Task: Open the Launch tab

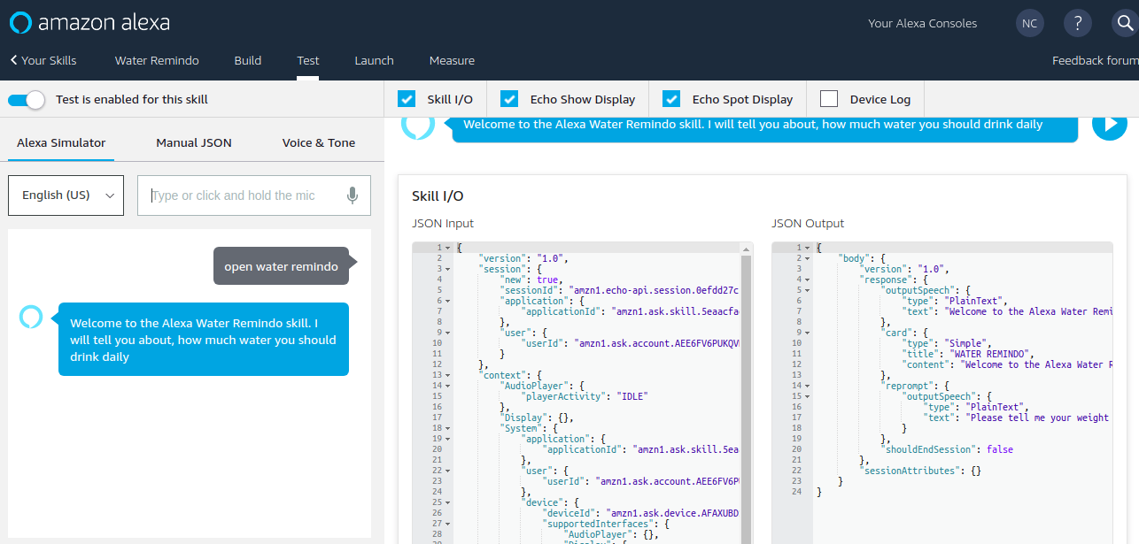Action: pyautogui.click(x=374, y=61)
